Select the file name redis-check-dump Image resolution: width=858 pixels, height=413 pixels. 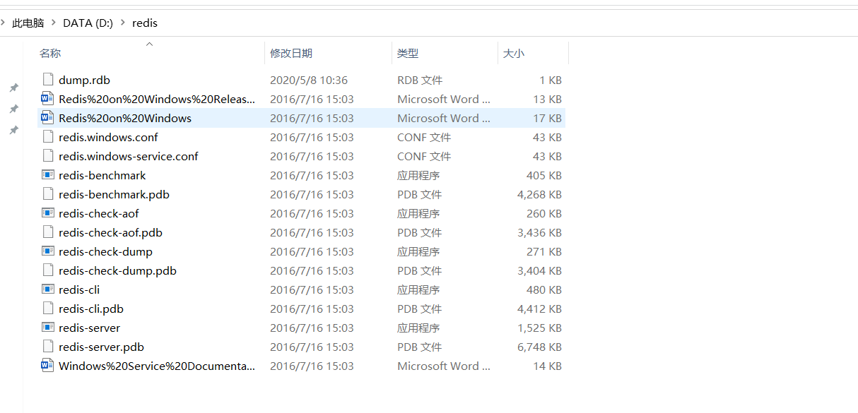click(105, 251)
